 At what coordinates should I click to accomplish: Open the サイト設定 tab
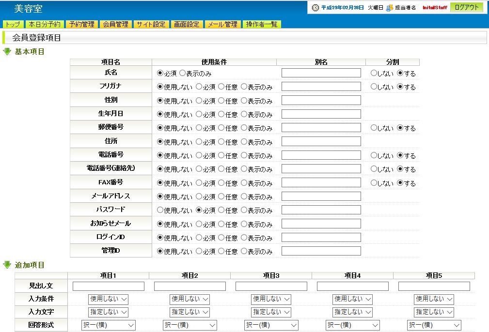point(151,24)
